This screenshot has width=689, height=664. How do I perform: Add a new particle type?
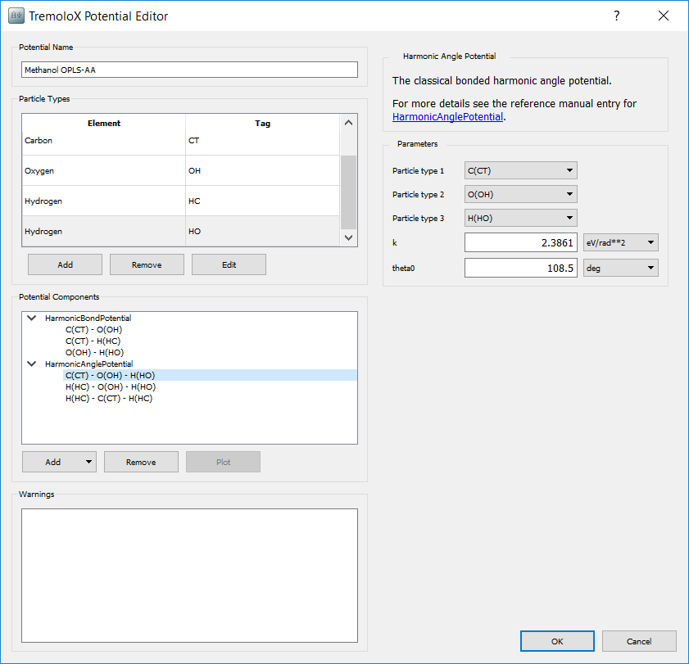[65, 264]
